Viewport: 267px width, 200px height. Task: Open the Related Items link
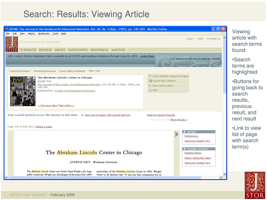[x=193, y=153]
